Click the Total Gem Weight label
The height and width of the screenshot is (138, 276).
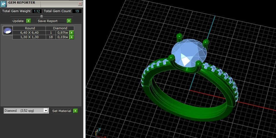16,11
